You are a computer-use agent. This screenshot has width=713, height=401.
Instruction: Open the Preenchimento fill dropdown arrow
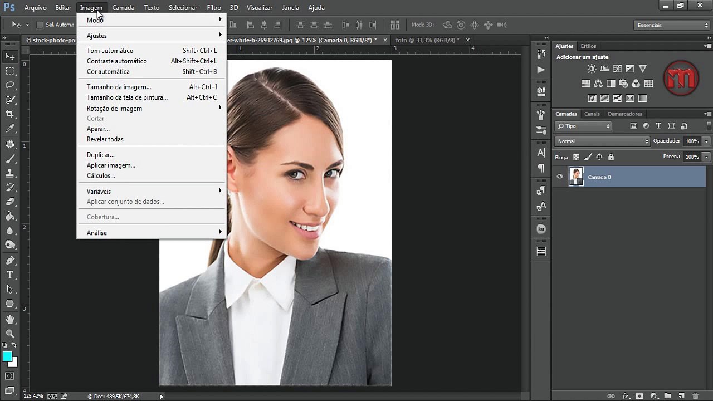(x=706, y=157)
